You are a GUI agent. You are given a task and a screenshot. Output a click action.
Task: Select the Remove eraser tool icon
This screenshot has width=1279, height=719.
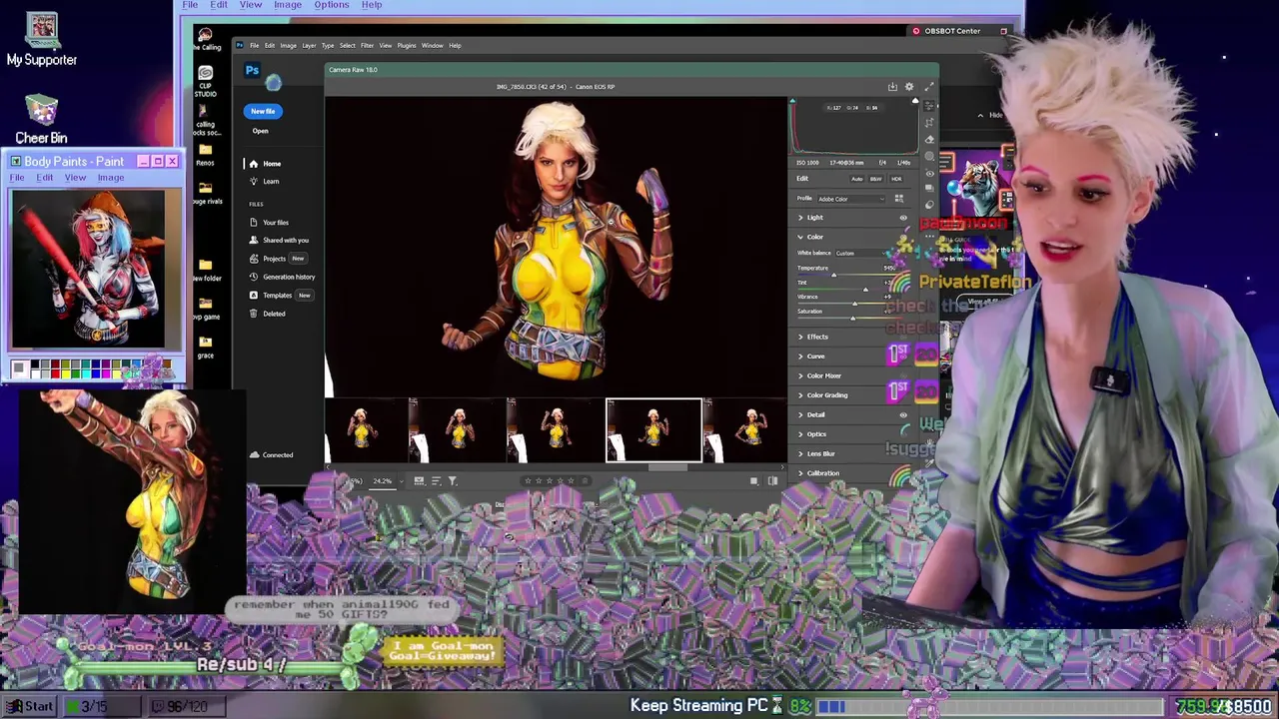tap(930, 140)
